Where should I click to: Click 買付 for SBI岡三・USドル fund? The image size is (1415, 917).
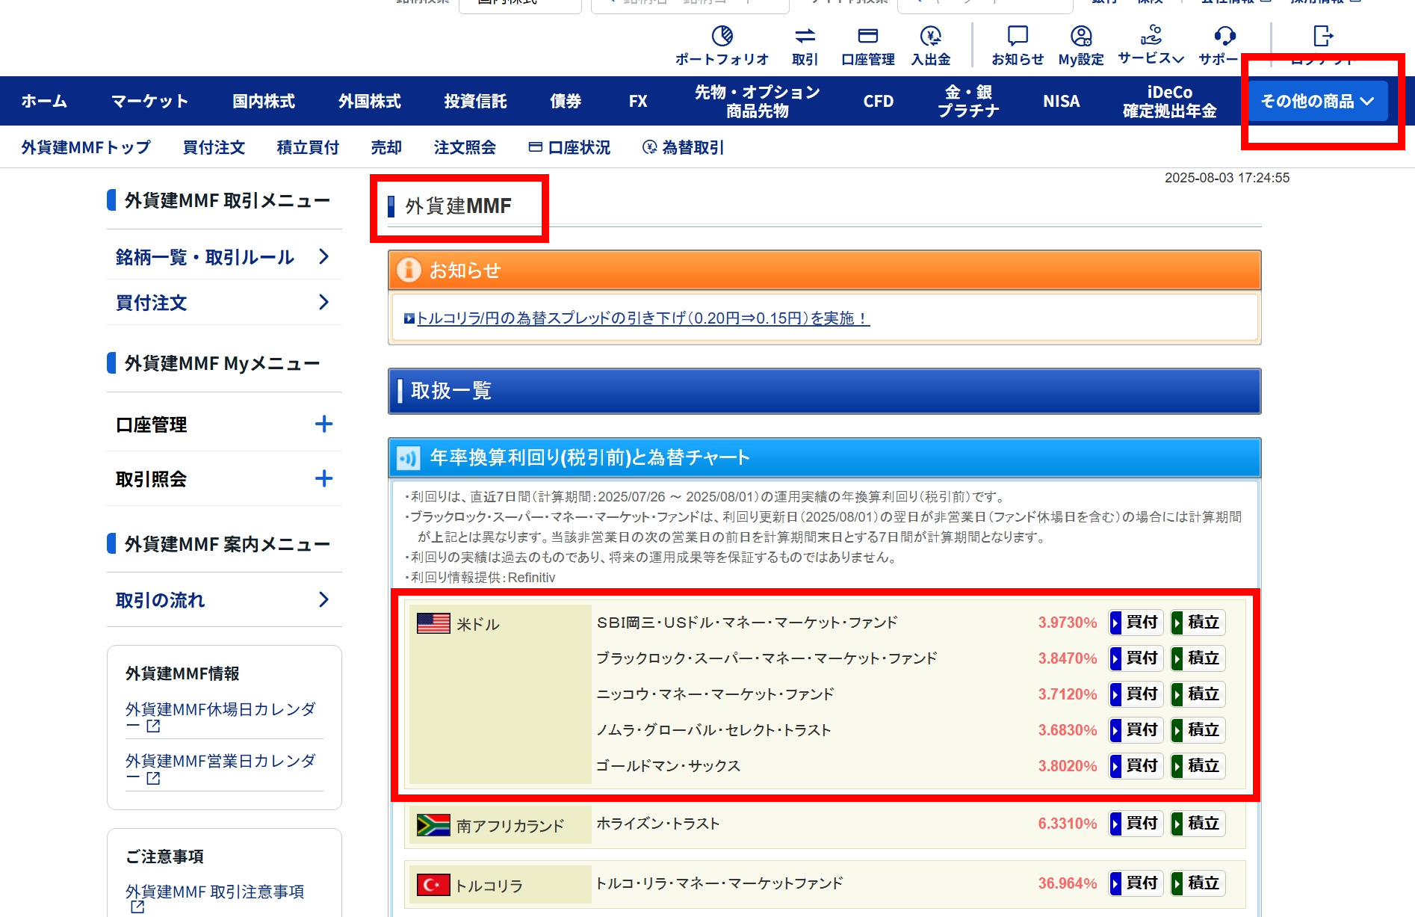pos(1136,623)
